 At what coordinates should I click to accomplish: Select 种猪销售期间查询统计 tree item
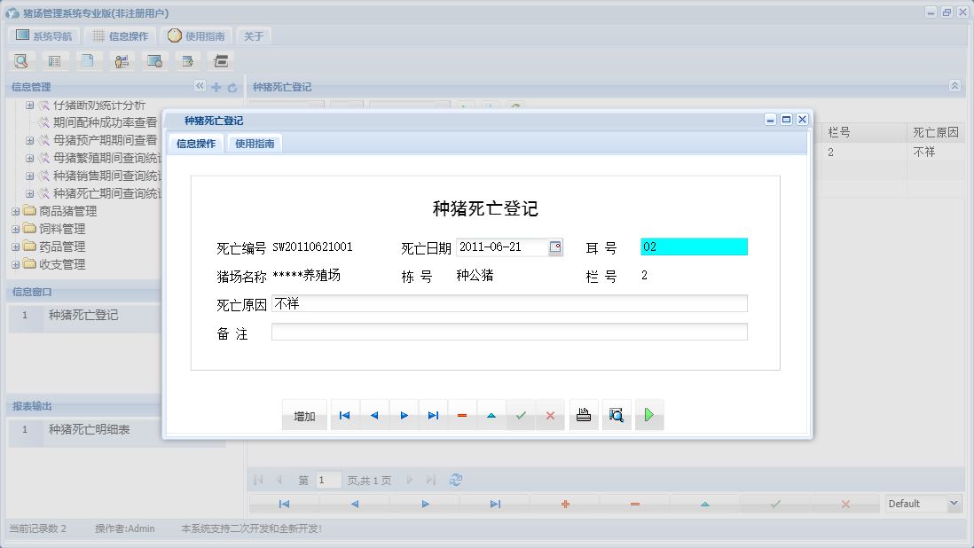point(106,176)
